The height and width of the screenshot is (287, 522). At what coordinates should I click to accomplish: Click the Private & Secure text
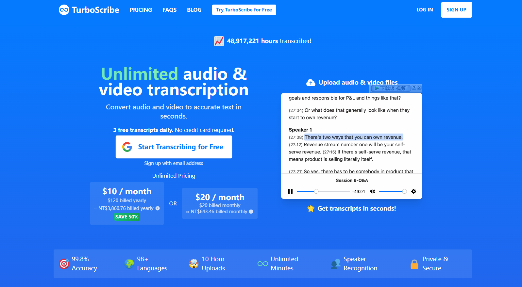[435, 264]
